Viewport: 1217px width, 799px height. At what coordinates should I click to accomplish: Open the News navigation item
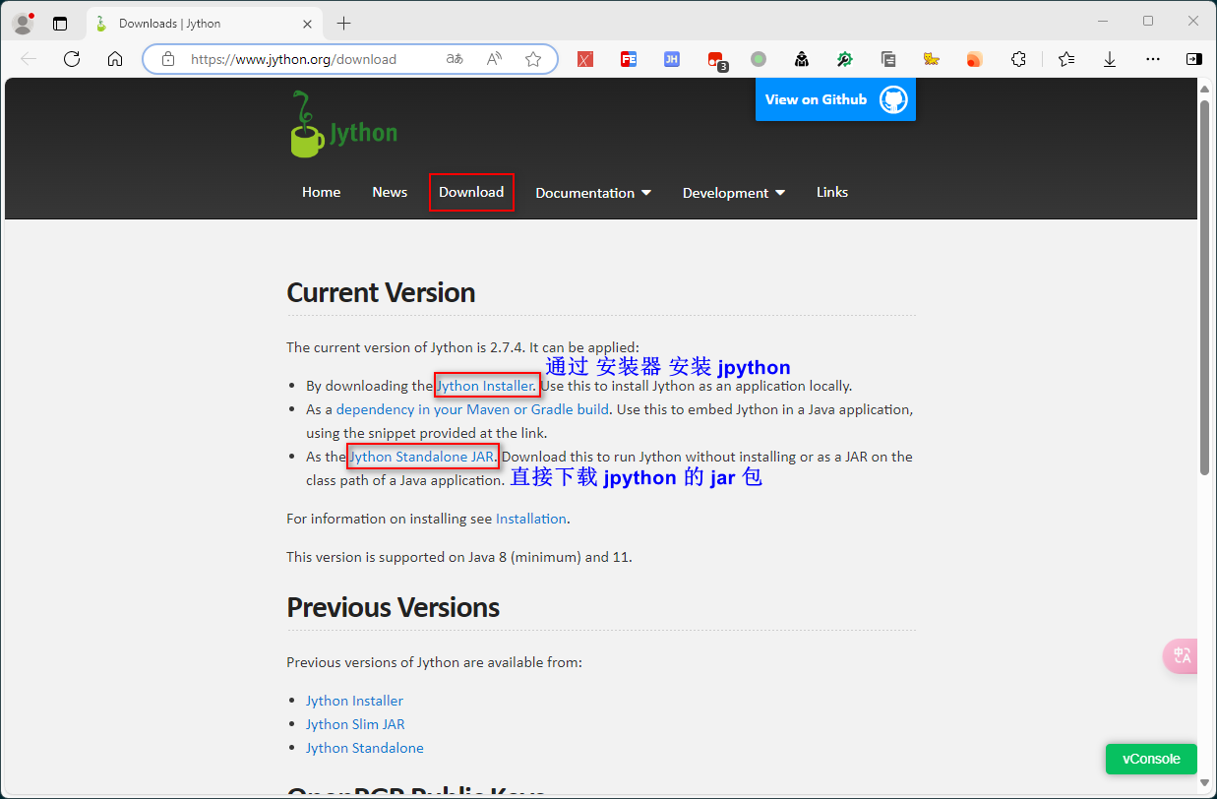point(390,192)
